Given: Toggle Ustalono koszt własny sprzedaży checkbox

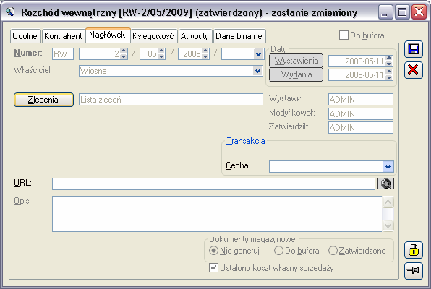Looking at the screenshot, I should point(213,267).
